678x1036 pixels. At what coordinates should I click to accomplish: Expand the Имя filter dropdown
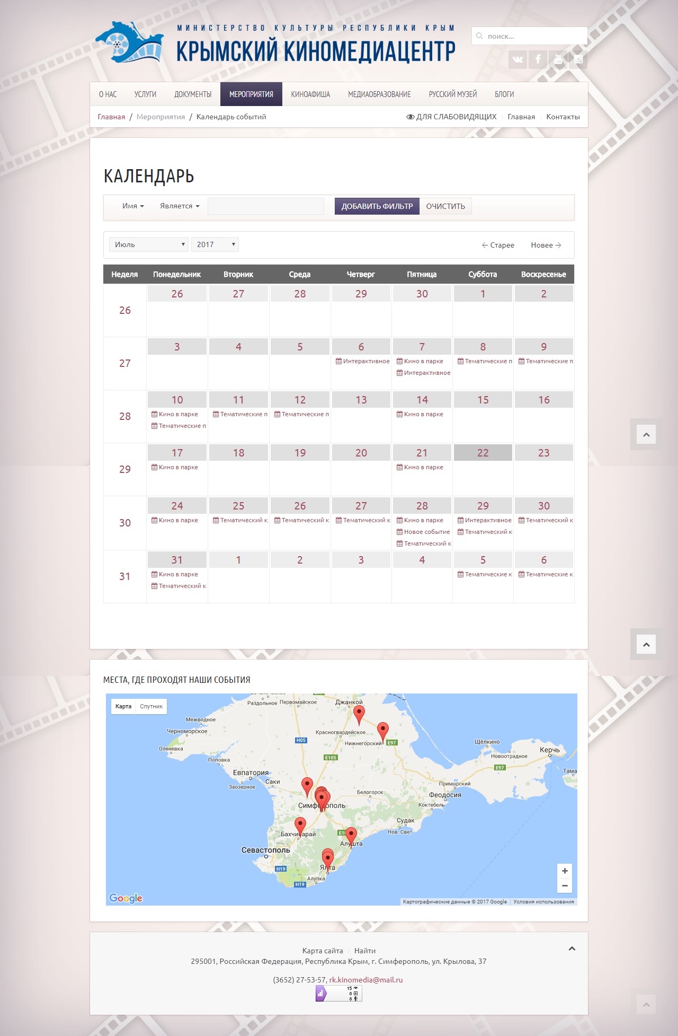point(133,206)
